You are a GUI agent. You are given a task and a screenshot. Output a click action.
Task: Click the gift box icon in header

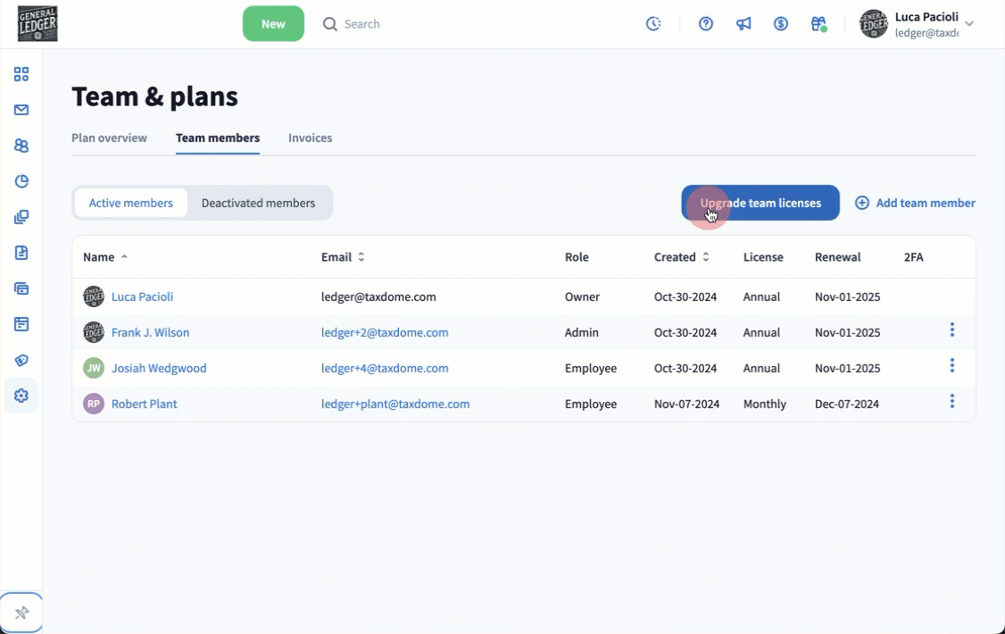pos(818,24)
